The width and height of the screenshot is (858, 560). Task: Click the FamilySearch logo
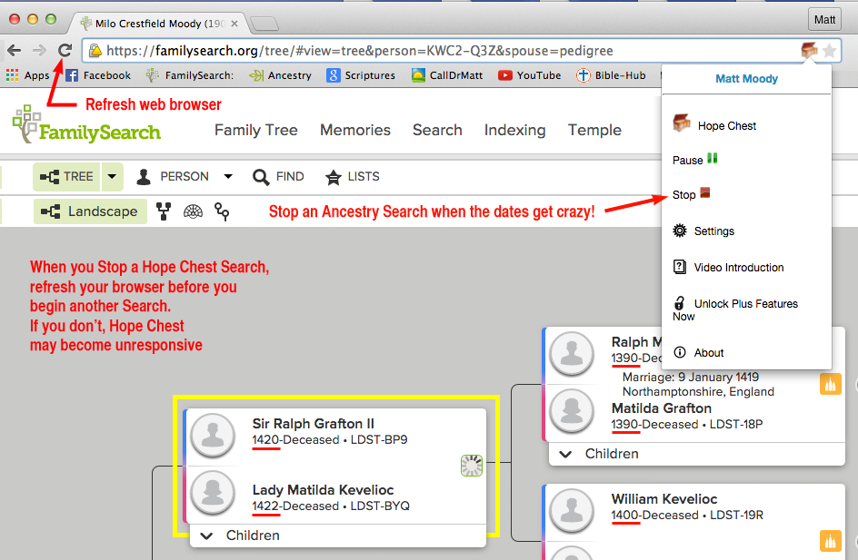pyautogui.click(x=86, y=125)
